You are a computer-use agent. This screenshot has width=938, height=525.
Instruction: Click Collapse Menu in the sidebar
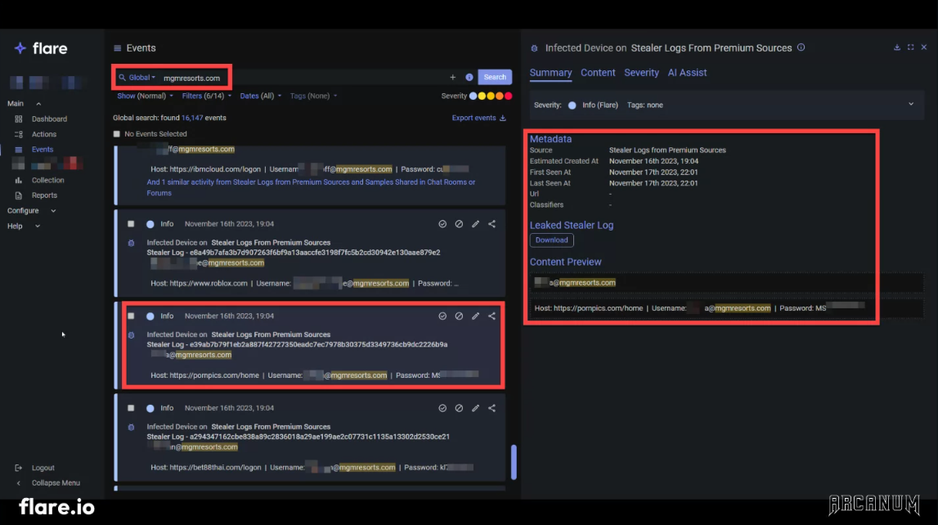[56, 483]
